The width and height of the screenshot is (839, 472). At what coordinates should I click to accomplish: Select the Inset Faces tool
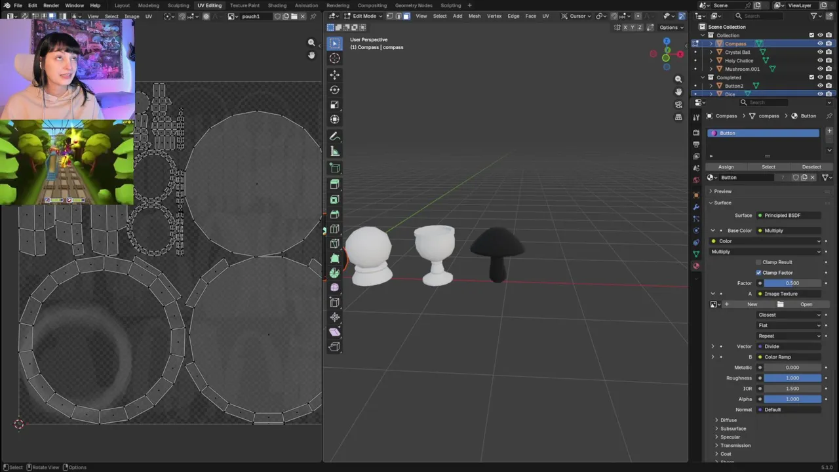[334, 199]
